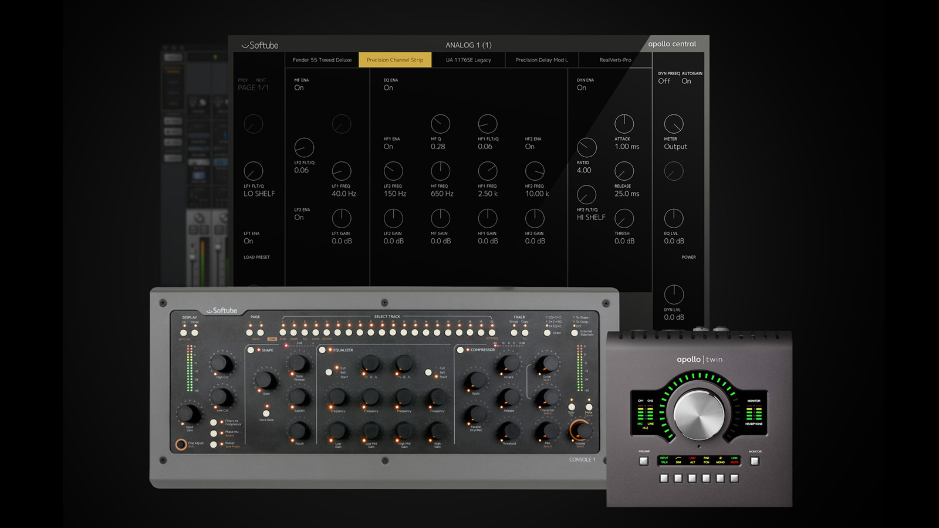939x528 pixels.
Task: Click the MF GAIN knob
Action: 440,218
